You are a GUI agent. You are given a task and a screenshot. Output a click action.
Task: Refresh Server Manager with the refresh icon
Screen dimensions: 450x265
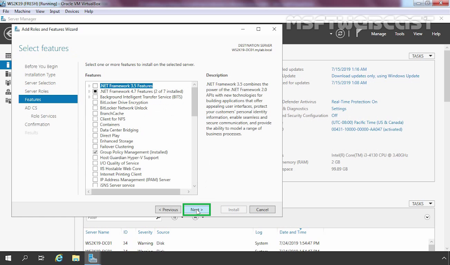(x=340, y=33)
